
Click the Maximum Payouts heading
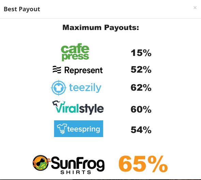101,28
